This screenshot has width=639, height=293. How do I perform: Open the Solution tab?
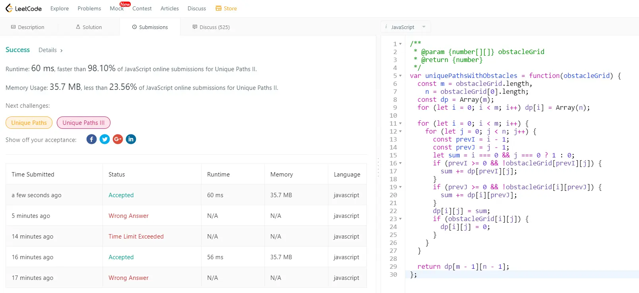(89, 27)
